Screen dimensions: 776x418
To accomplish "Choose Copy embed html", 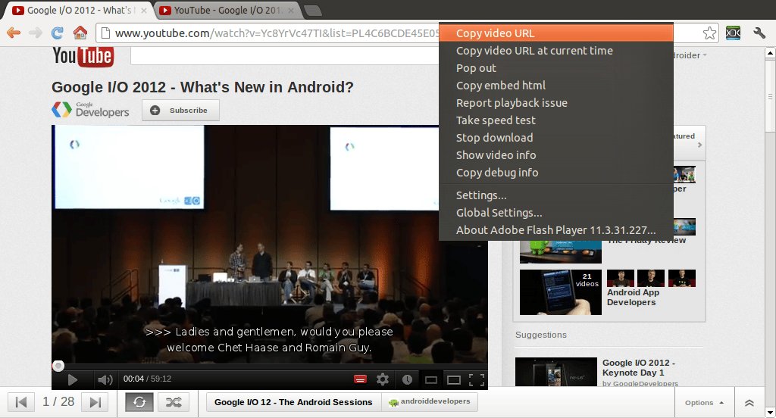I will coord(555,85).
